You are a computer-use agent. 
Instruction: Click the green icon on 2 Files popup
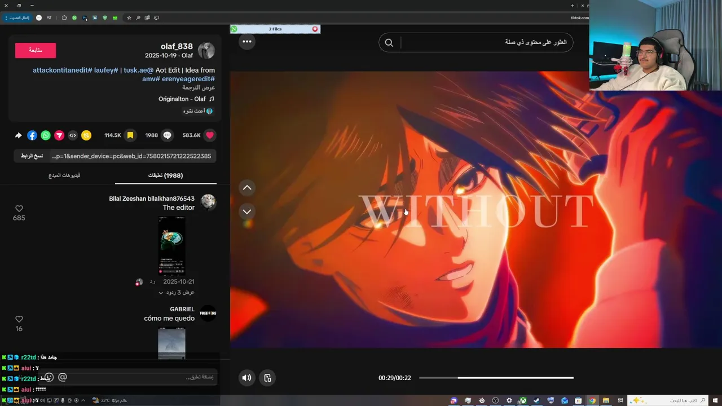[234, 29]
